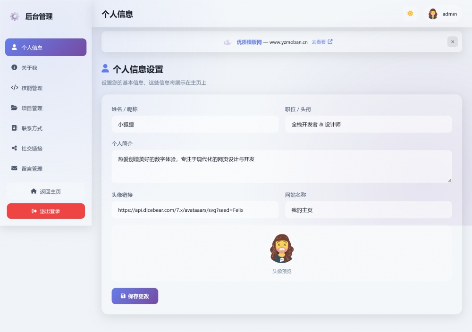Click the avatar preview image

point(282,249)
